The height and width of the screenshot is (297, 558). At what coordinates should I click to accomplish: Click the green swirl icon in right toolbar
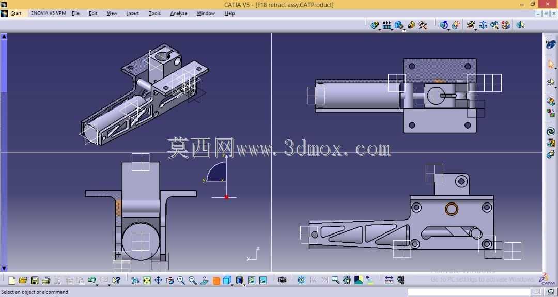(x=551, y=132)
